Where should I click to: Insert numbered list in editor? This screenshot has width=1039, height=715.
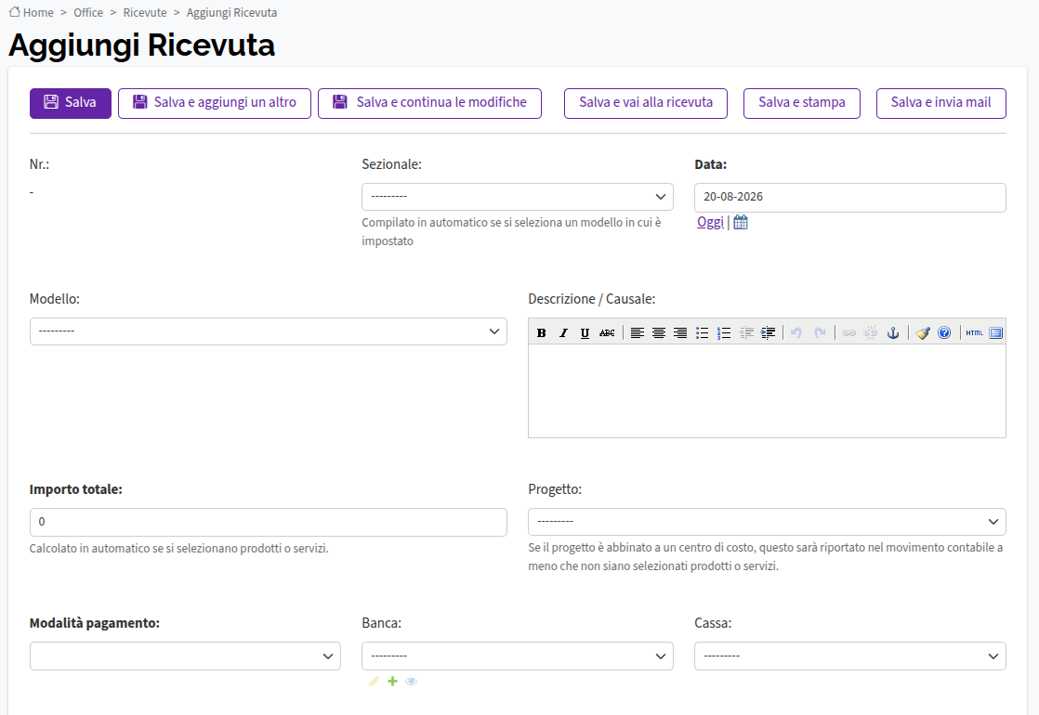tap(724, 333)
